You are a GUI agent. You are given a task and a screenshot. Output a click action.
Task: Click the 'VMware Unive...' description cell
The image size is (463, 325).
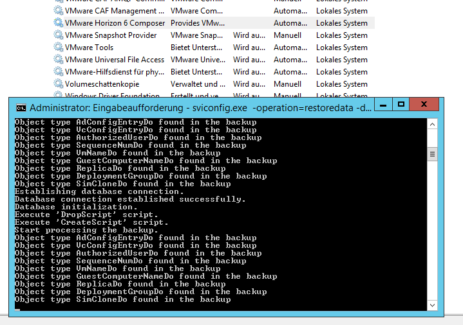(198, 60)
